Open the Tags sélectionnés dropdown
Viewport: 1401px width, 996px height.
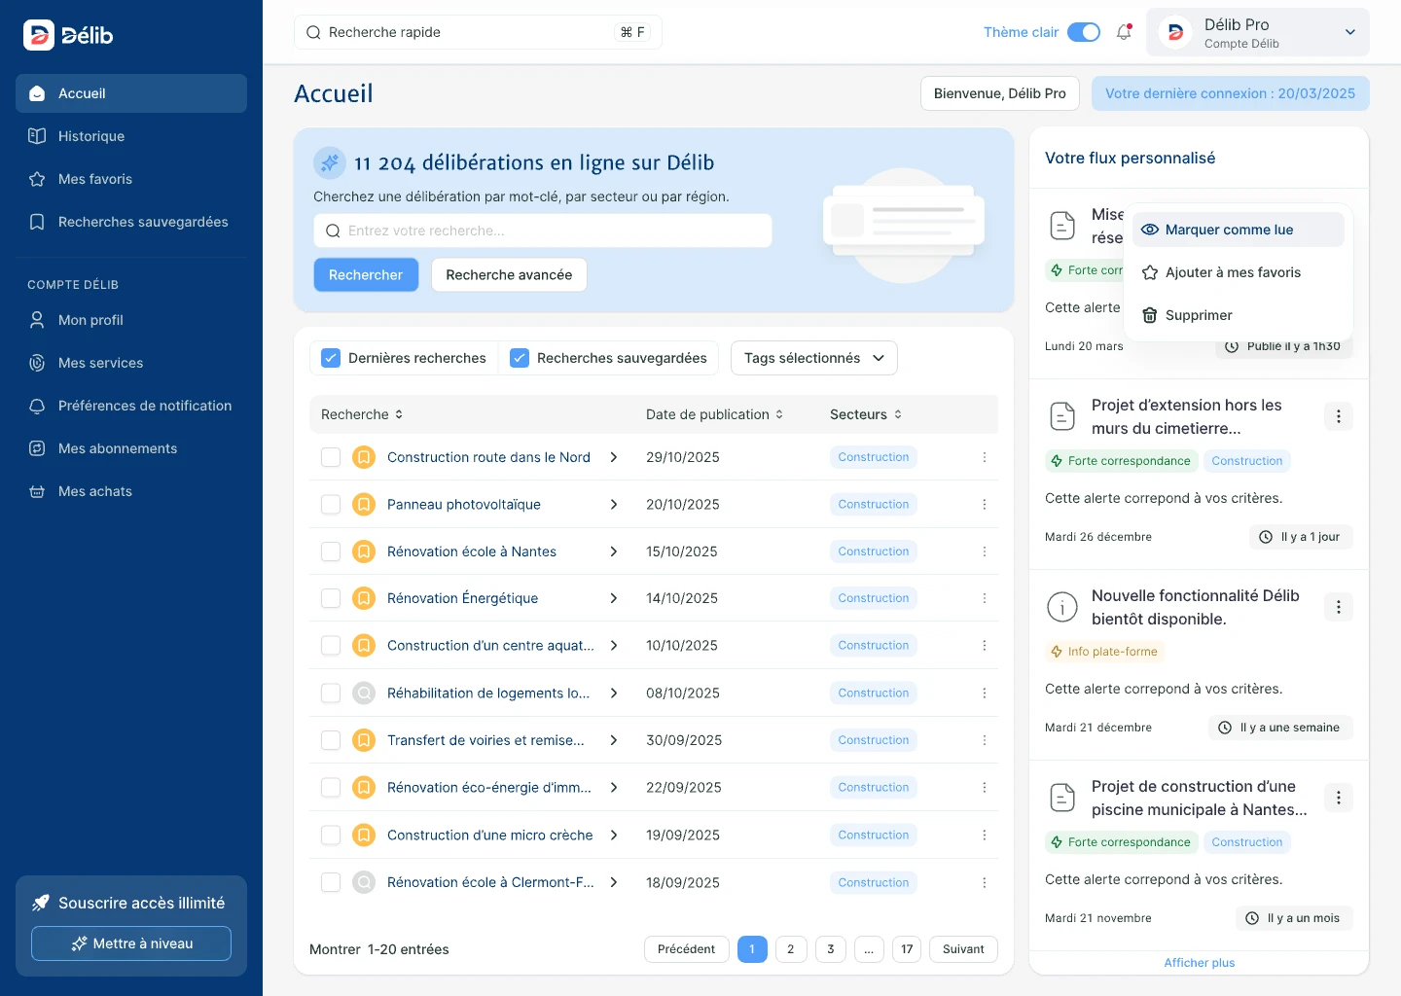814,358
